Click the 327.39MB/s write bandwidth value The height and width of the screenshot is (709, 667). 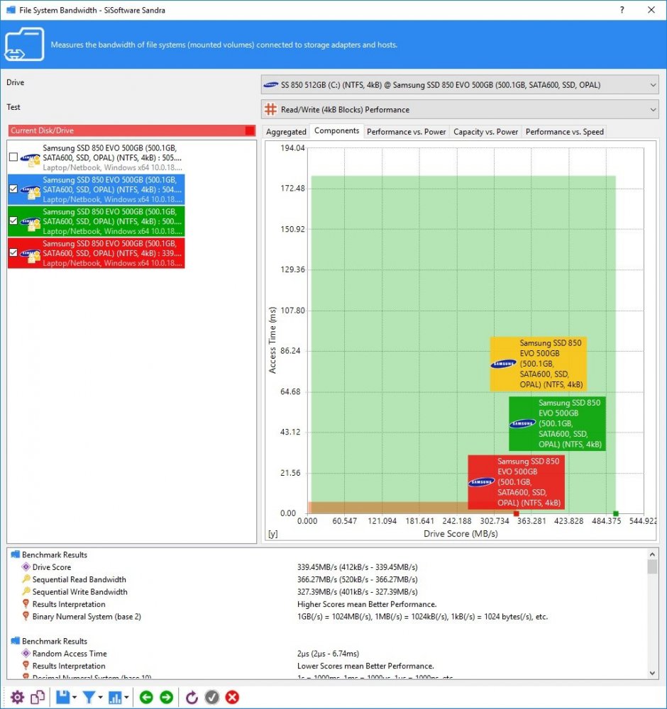point(357,591)
